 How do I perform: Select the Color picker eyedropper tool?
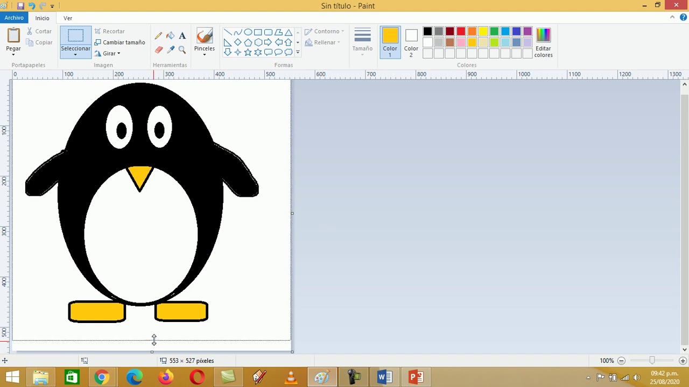(170, 50)
